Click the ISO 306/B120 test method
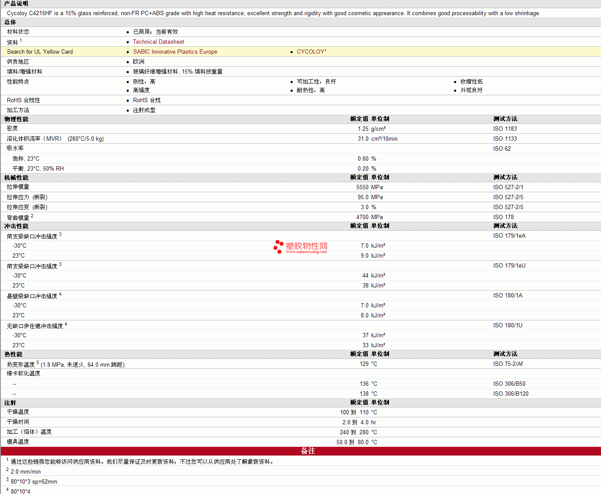Image resolution: width=601 pixels, height=494 pixels. (511, 394)
